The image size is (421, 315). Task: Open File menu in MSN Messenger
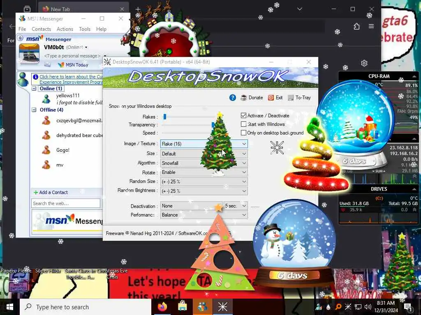[x=22, y=29]
